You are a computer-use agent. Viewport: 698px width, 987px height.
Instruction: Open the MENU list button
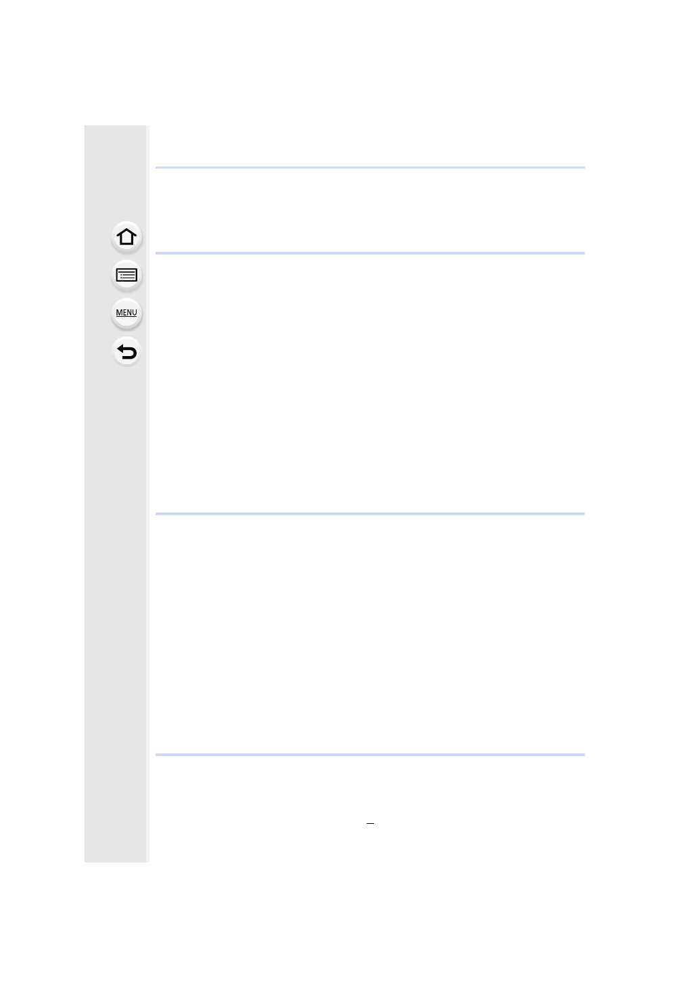click(x=126, y=313)
